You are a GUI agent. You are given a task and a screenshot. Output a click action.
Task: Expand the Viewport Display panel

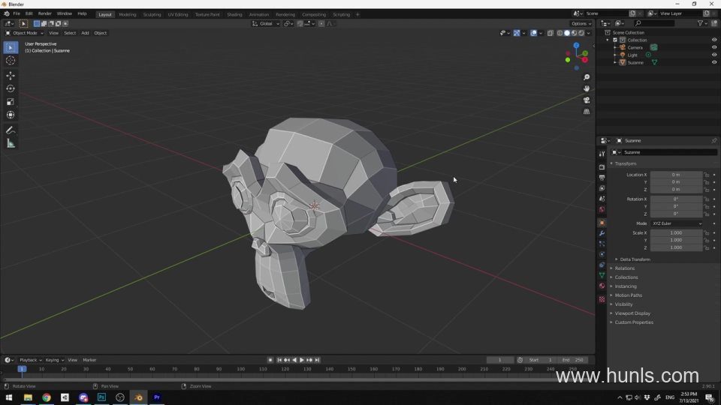pos(632,313)
